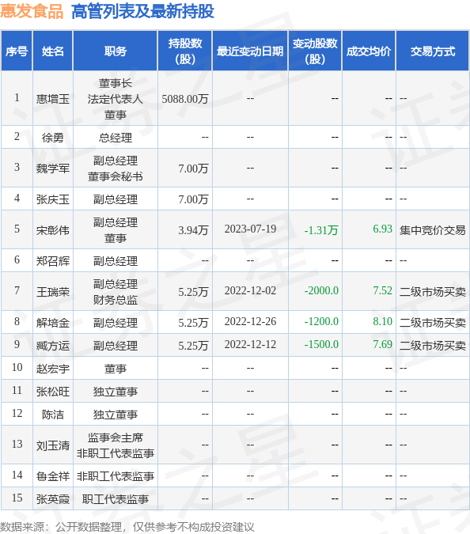This screenshot has width=470, height=534.
Task: Click the holding value 3.94万
Action: point(193,230)
